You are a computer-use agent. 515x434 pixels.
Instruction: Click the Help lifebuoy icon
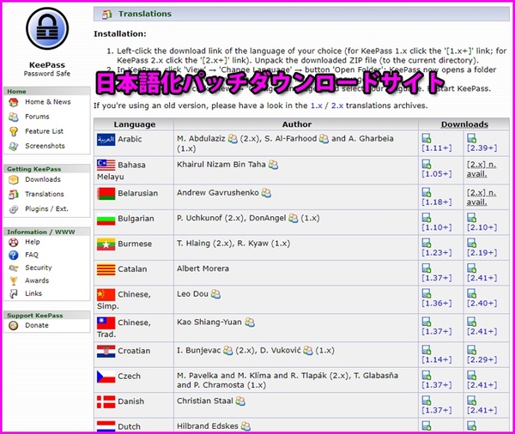(x=14, y=242)
